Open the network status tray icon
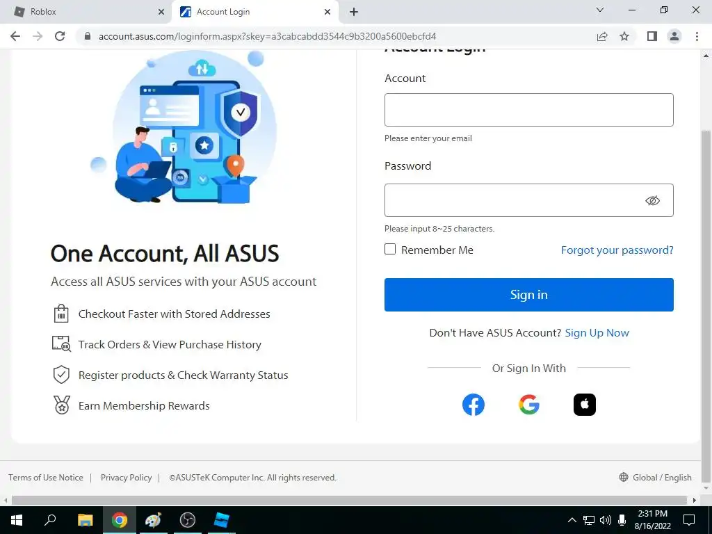 [589, 520]
